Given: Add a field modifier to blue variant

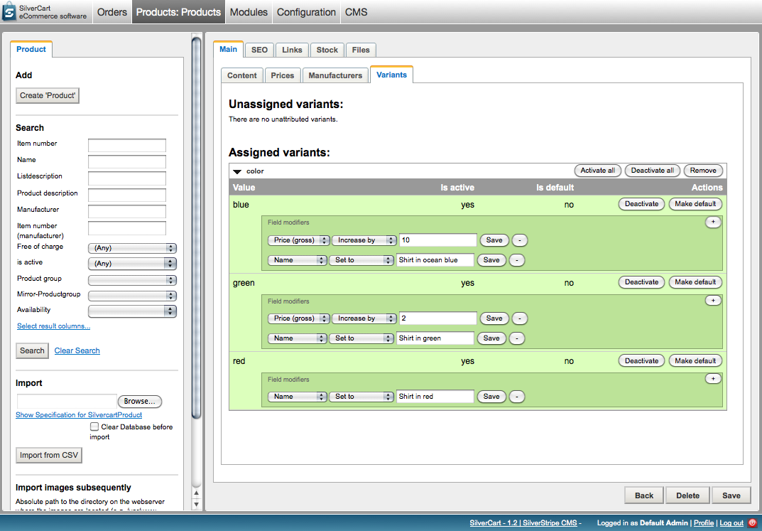Looking at the screenshot, I should [x=712, y=222].
